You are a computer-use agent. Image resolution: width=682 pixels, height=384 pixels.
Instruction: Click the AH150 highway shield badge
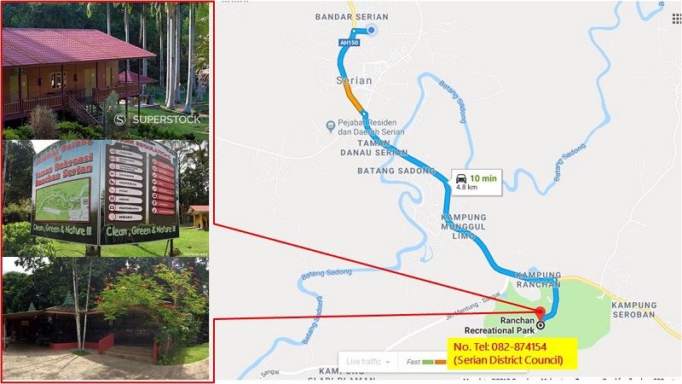[x=350, y=43]
